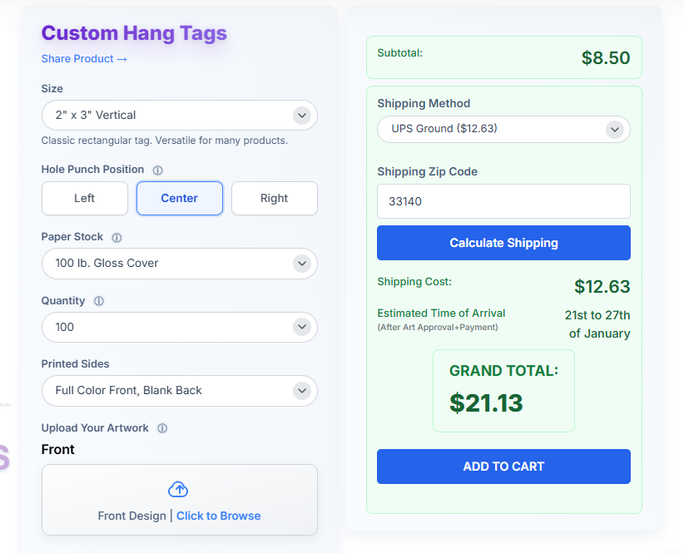Viewport: 684px width, 553px height.
Task: Expand the Printed Sides dropdown
Action: pos(179,390)
